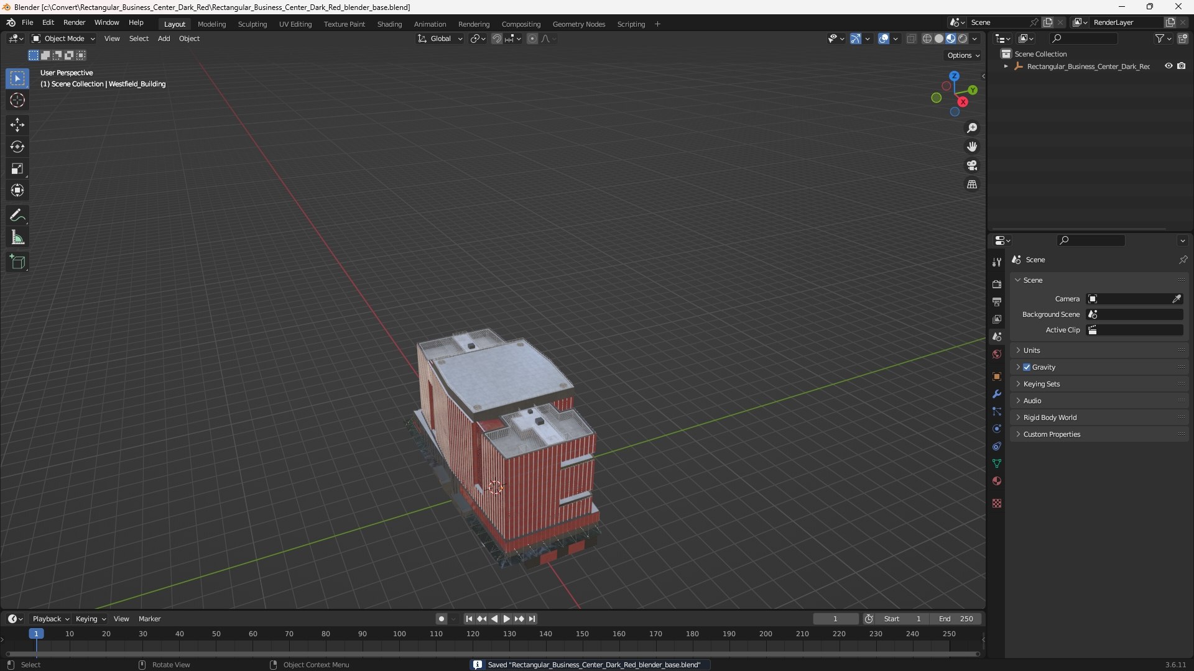The height and width of the screenshot is (671, 1194).
Task: Open the Marker menu in timeline
Action: [149, 619]
